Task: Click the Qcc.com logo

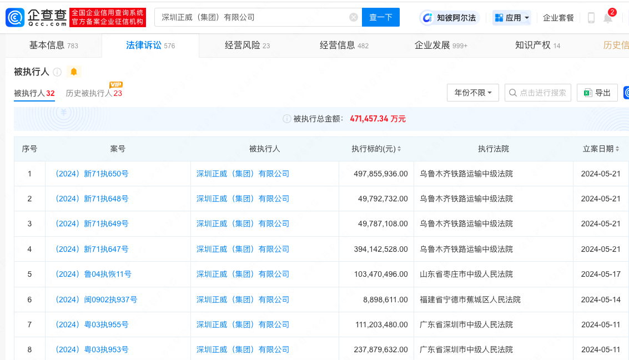Action: coord(37,17)
